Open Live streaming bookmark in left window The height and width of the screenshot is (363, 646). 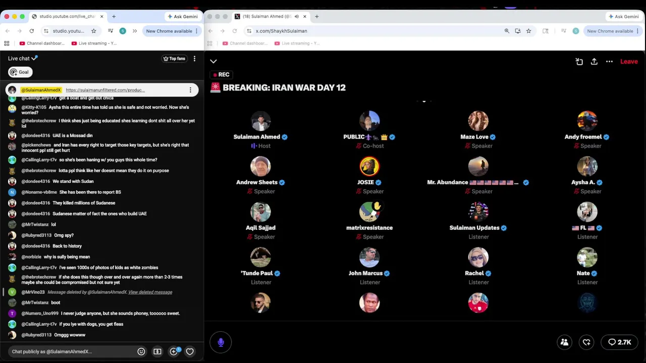94,43
